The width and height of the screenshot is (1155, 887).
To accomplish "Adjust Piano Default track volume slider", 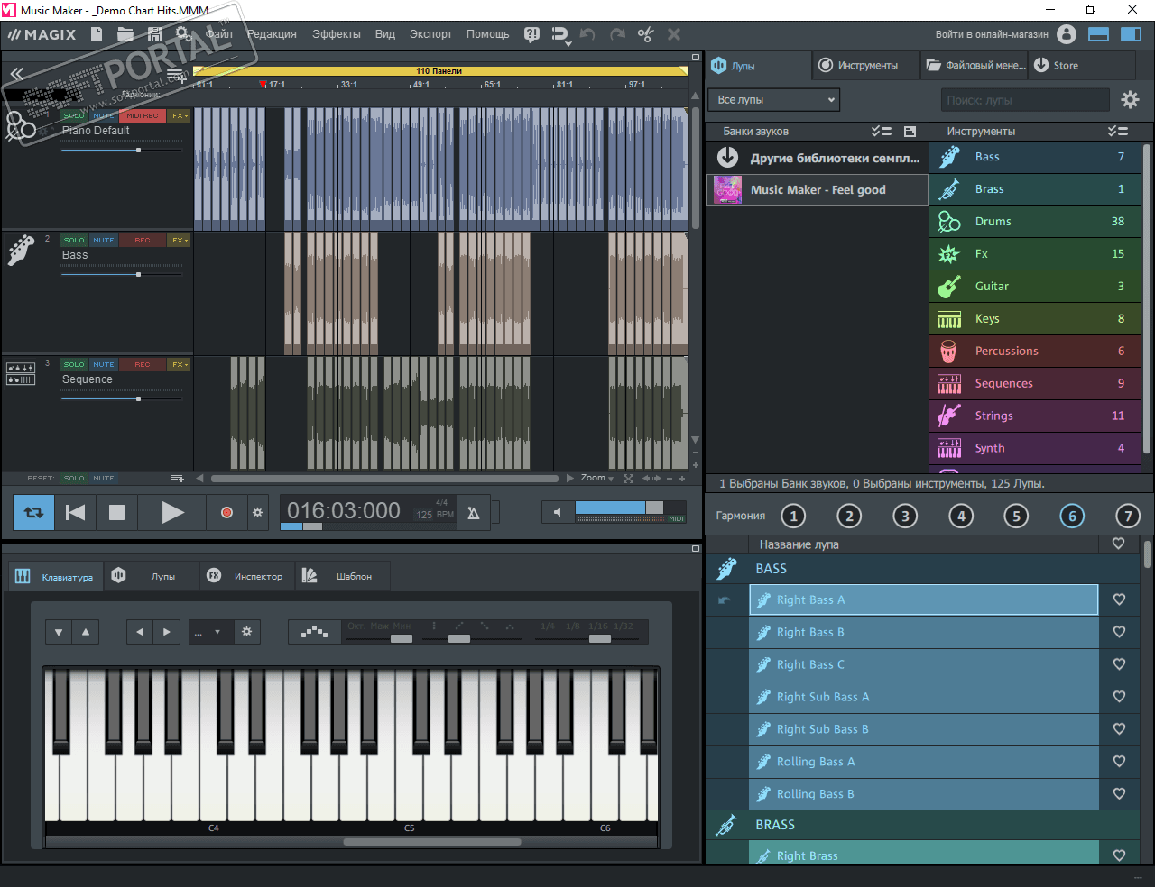I will [122, 151].
